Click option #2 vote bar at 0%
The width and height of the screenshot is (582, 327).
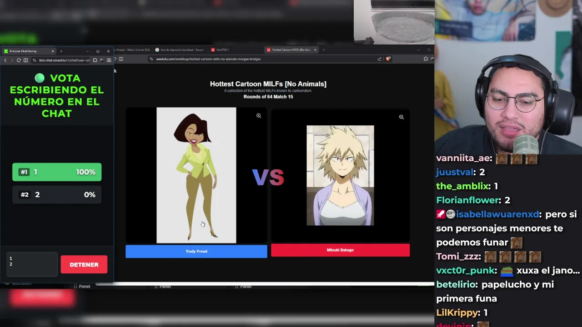tap(57, 194)
